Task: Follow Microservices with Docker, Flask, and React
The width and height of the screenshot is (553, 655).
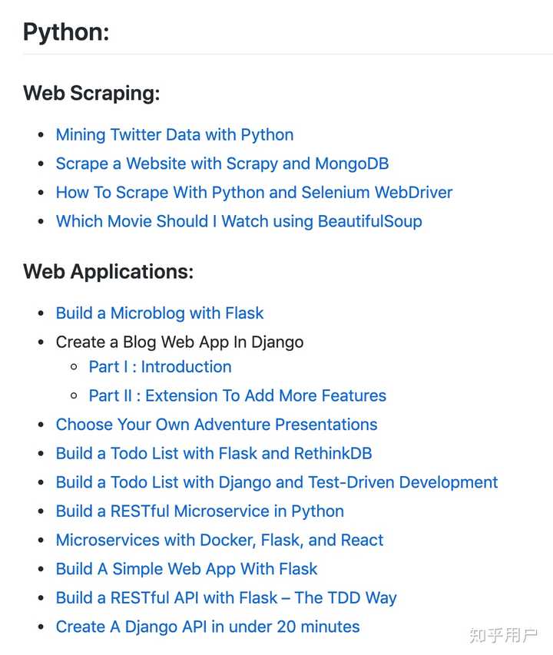Action: (220, 541)
